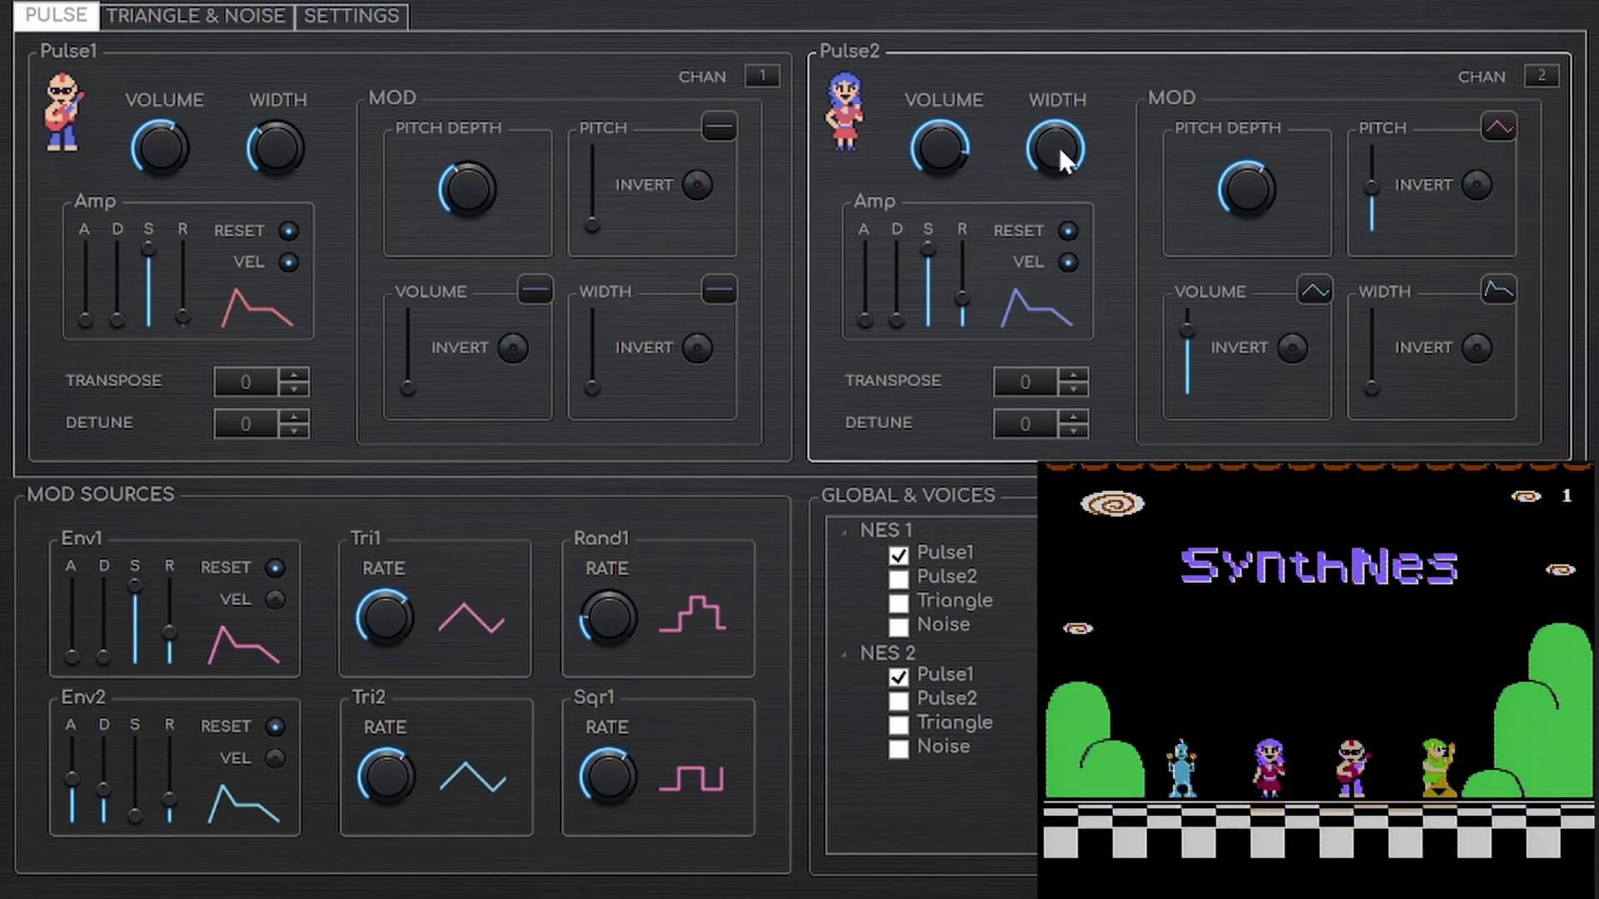The height and width of the screenshot is (899, 1599).
Task: Click Pulse2 pitch mod source waveform icon
Action: point(1498,127)
